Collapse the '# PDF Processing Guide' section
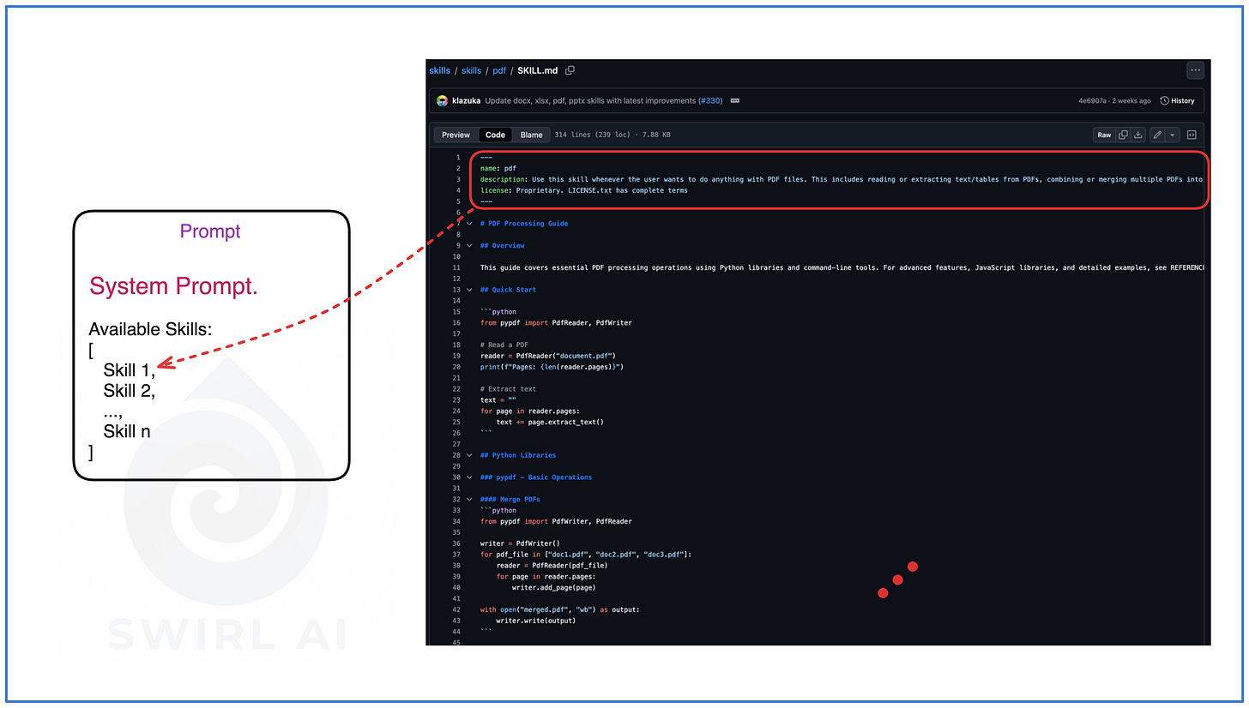Viewport: 1249px width, 708px height. [x=468, y=224]
